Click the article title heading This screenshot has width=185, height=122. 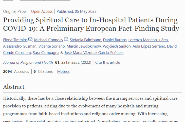point(90,24)
